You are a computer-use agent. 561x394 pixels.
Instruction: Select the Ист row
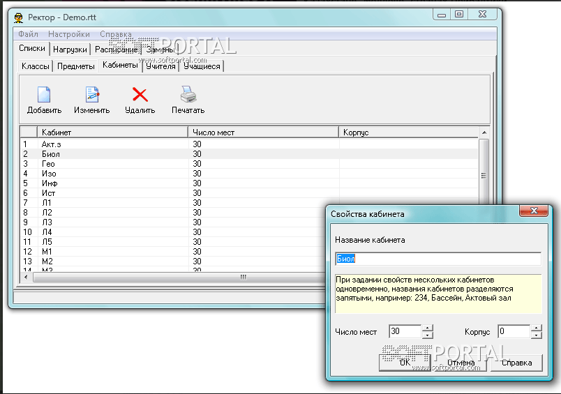tap(249, 193)
